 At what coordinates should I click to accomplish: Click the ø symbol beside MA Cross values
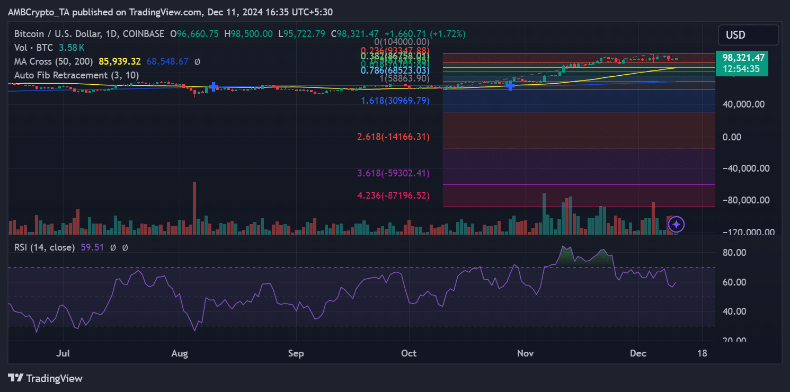pos(197,61)
